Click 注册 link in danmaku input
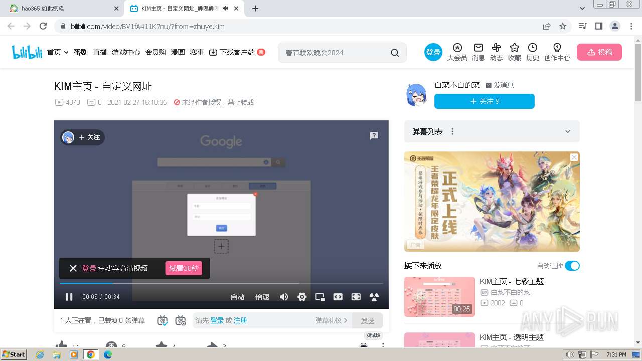The width and height of the screenshot is (642, 361). point(240,320)
